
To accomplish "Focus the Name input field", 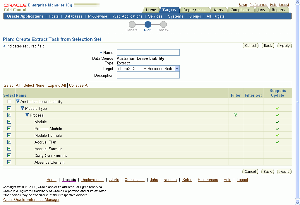I will 148,52.
